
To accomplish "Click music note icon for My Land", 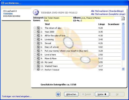I will click(x=38, y=62).
